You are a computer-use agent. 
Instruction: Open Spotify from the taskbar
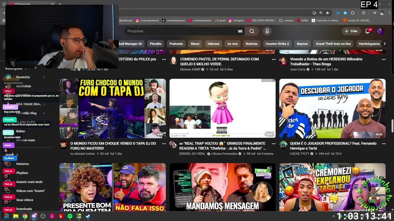point(70,216)
